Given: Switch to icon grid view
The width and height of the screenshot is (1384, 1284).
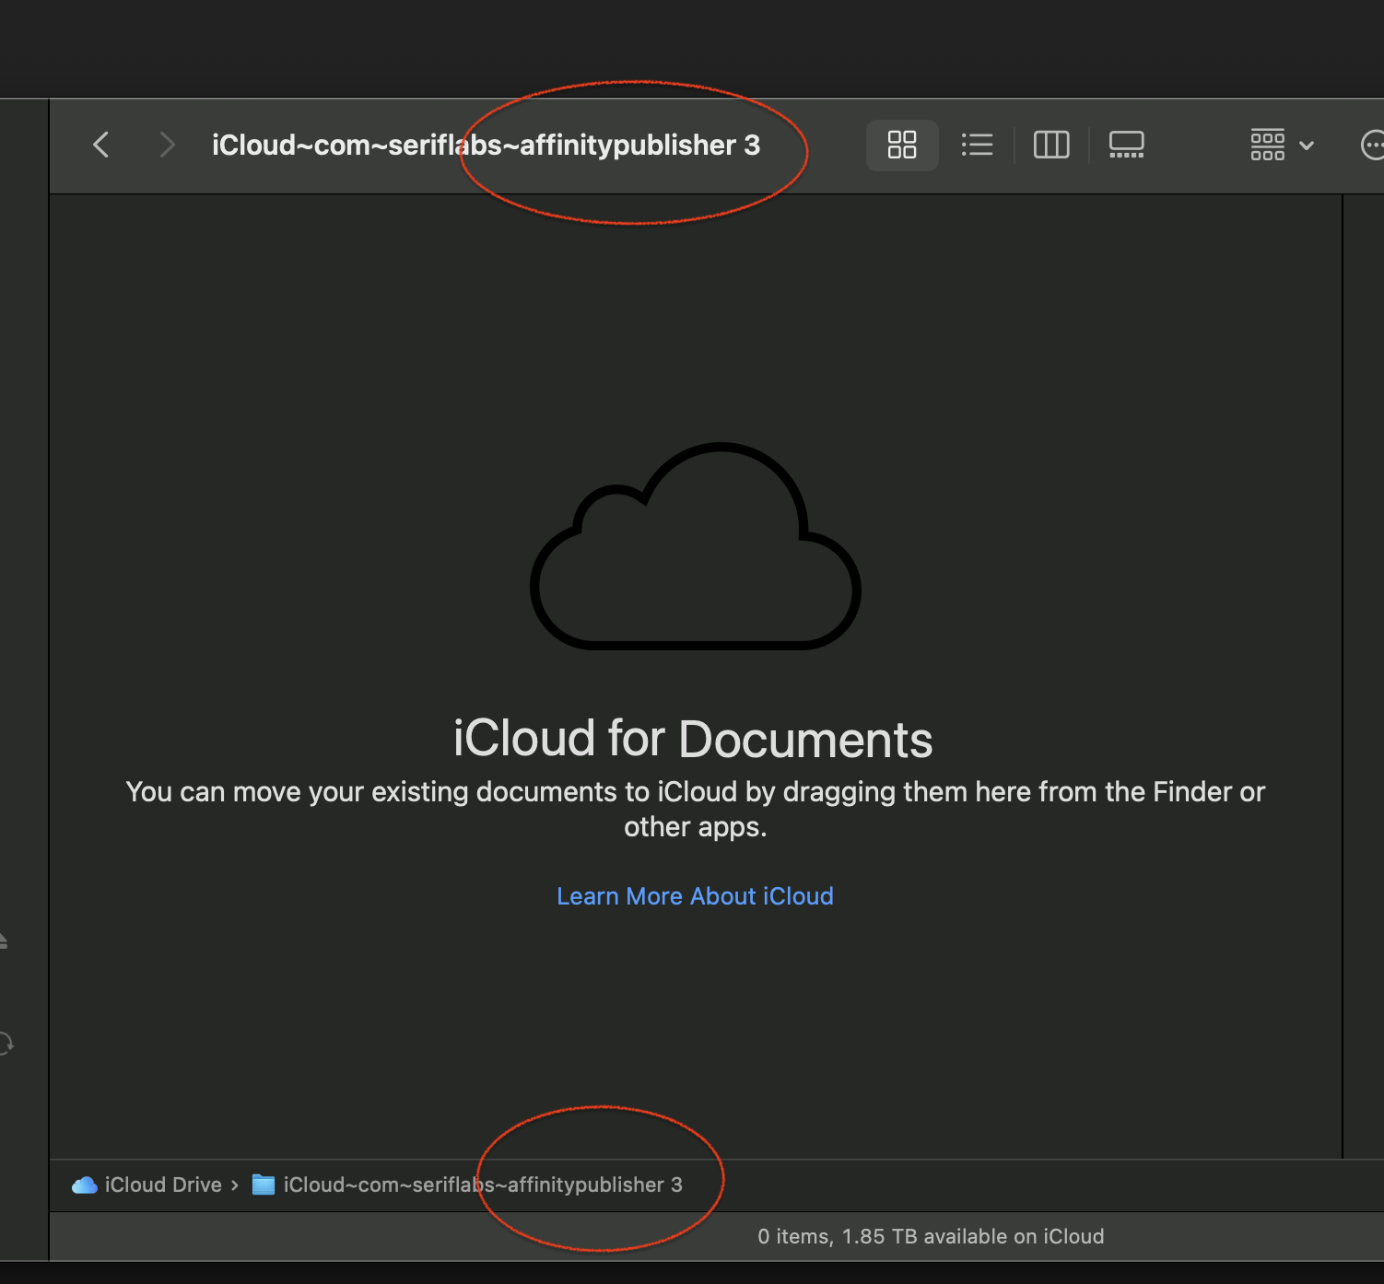Looking at the screenshot, I should 902,145.
